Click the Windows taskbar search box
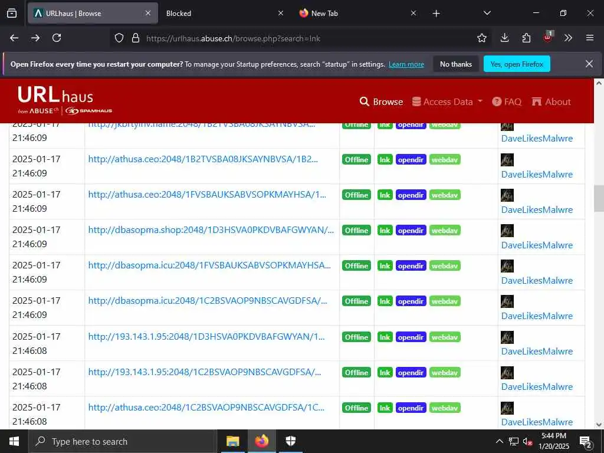Image resolution: width=604 pixels, height=453 pixels. 123,441
